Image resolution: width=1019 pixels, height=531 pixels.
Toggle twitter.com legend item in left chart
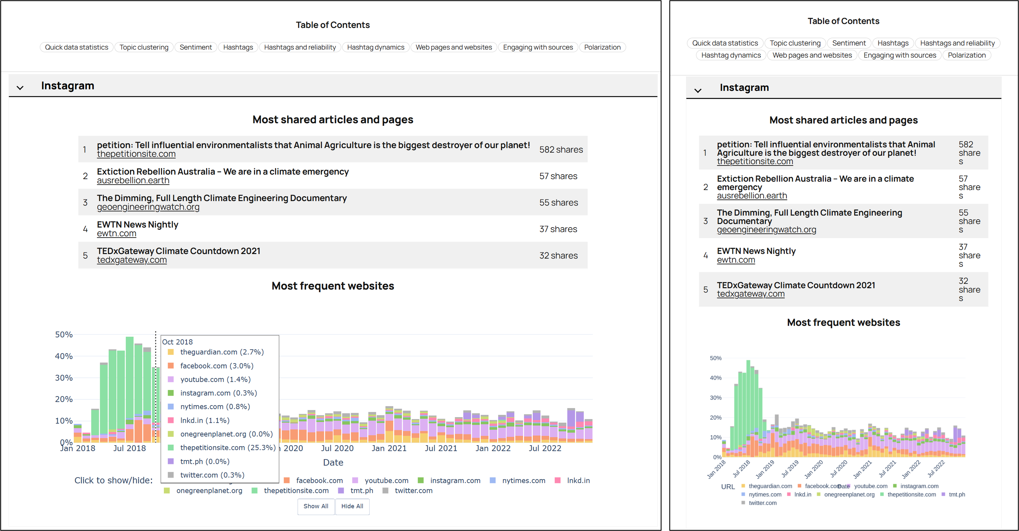point(413,491)
